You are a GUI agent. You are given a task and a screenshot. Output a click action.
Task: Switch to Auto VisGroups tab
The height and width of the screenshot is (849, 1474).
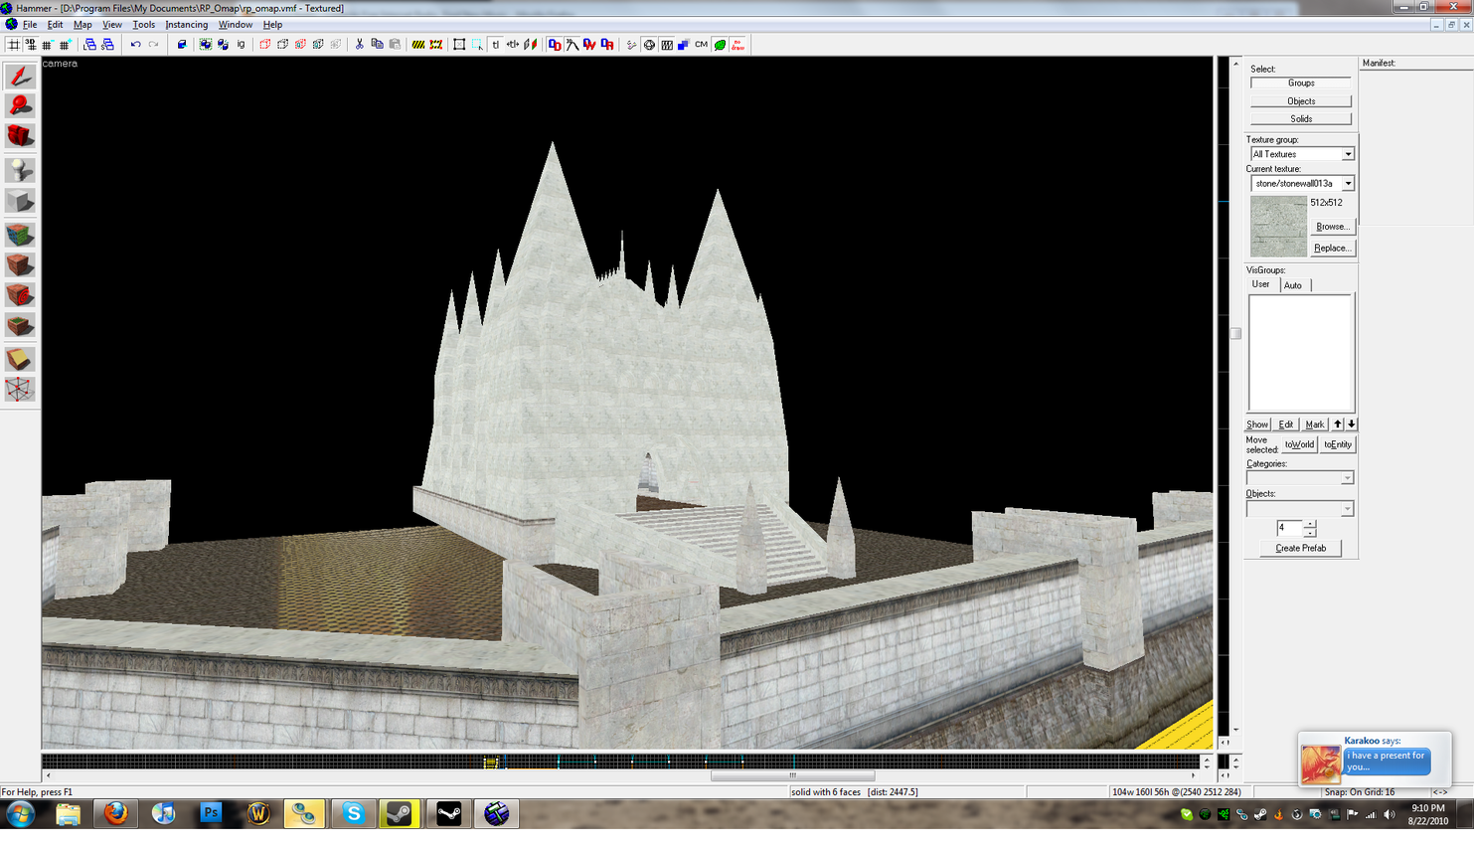(1293, 285)
